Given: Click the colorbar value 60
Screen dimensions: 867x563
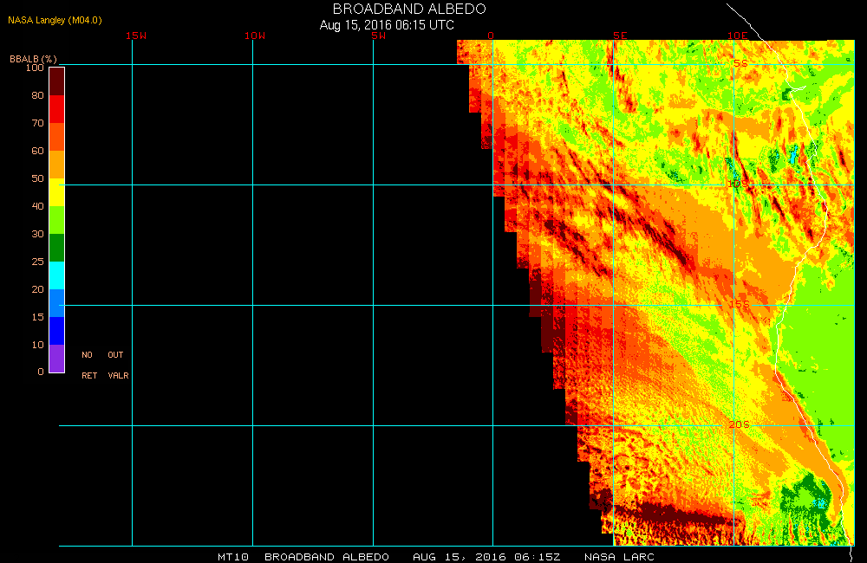Looking at the screenshot, I should coord(37,151).
